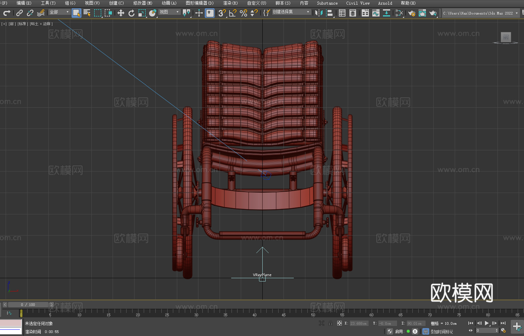Click the Z coordinate field

pos(416,323)
